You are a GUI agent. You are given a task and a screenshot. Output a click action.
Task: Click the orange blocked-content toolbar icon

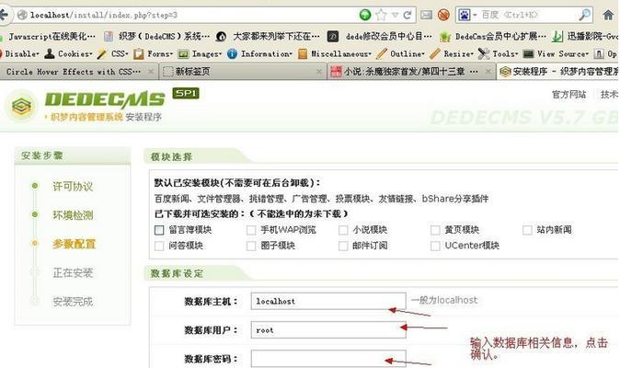point(443,15)
